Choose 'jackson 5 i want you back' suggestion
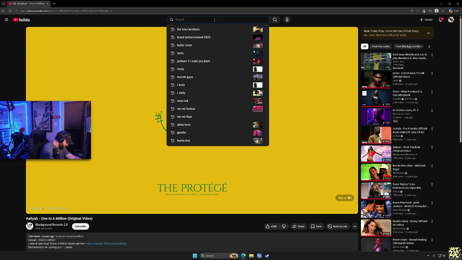 [x=218, y=61]
